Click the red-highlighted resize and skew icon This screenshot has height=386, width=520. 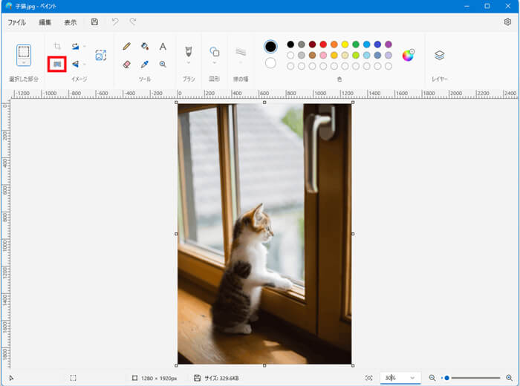tap(57, 65)
